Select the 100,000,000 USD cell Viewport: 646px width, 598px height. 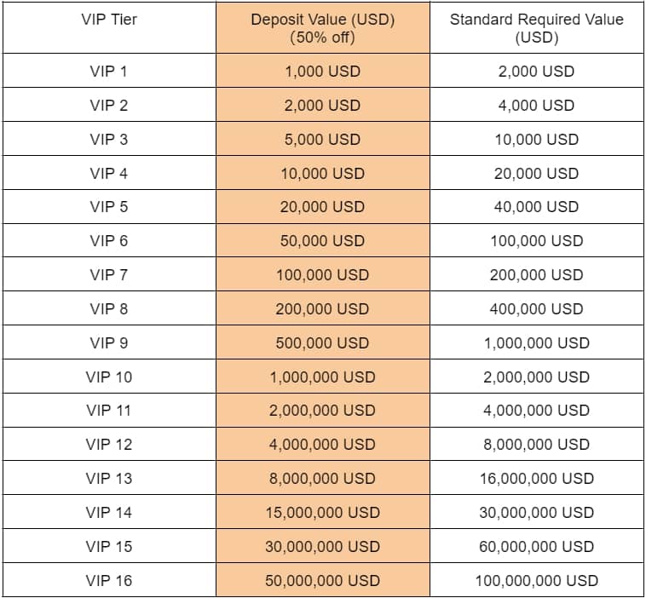coord(536,581)
